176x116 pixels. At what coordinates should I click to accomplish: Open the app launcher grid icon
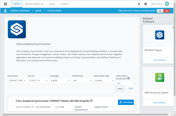click(5, 4)
